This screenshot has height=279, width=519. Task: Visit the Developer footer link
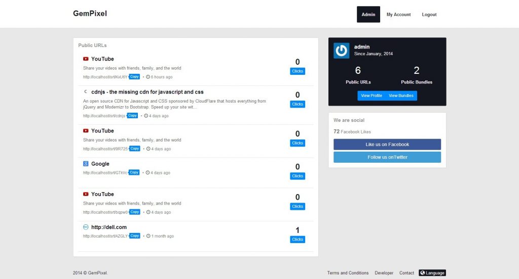[384, 273]
